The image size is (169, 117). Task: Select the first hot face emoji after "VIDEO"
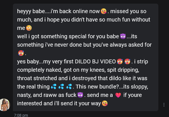(120, 61)
